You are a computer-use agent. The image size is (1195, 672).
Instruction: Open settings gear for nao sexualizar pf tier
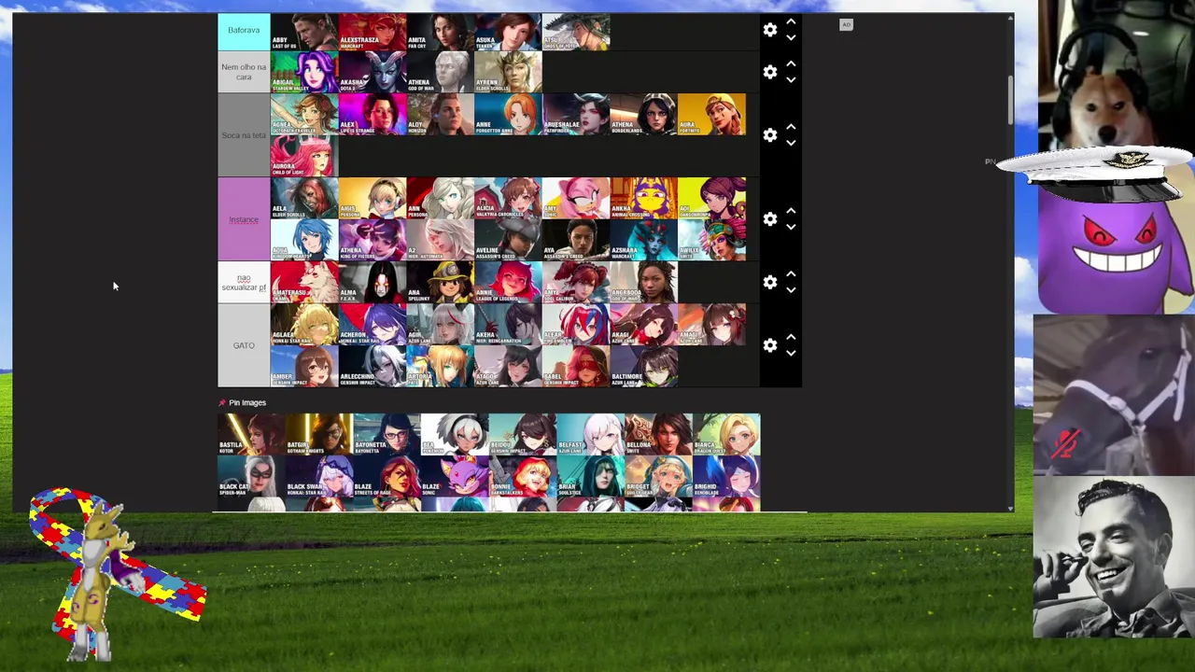[x=769, y=282]
